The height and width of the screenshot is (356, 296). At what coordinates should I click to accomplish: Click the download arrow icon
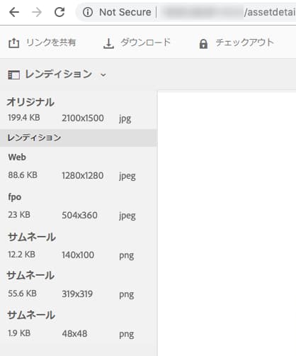(x=108, y=43)
